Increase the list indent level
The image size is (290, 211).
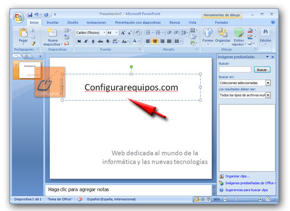[176, 32]
